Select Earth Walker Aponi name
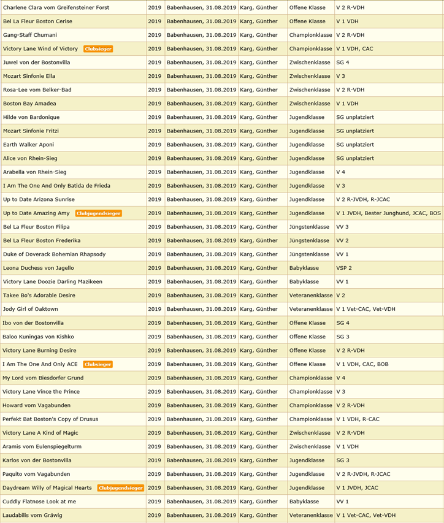Image resolution: width=444 pixels, height=523 pixels. 28,144
